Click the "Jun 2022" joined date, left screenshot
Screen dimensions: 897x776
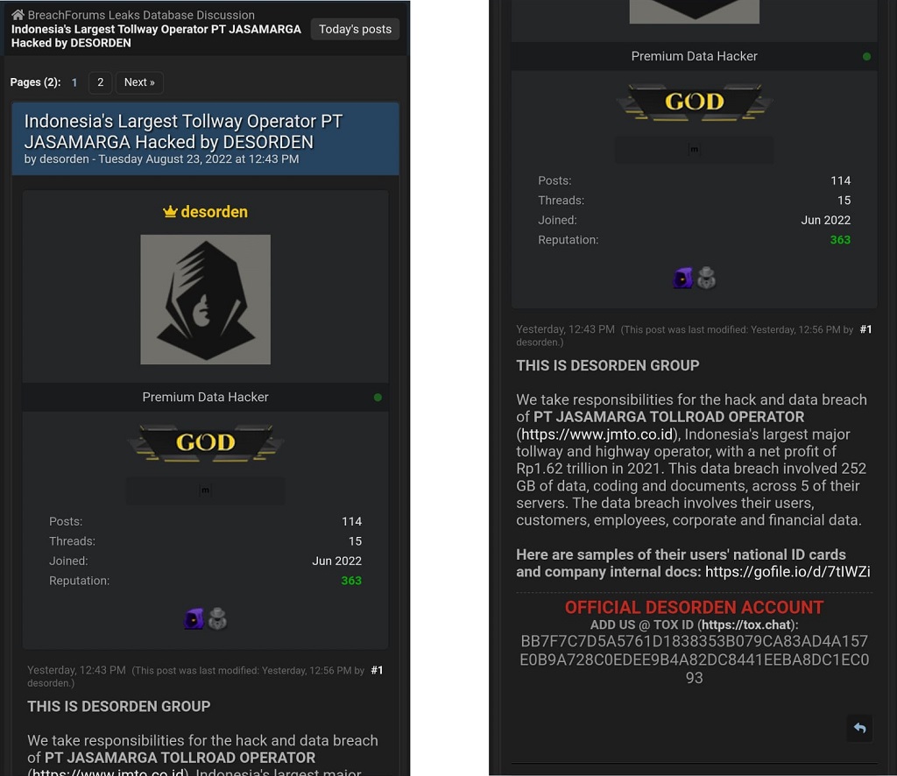[x=337, y=561]
